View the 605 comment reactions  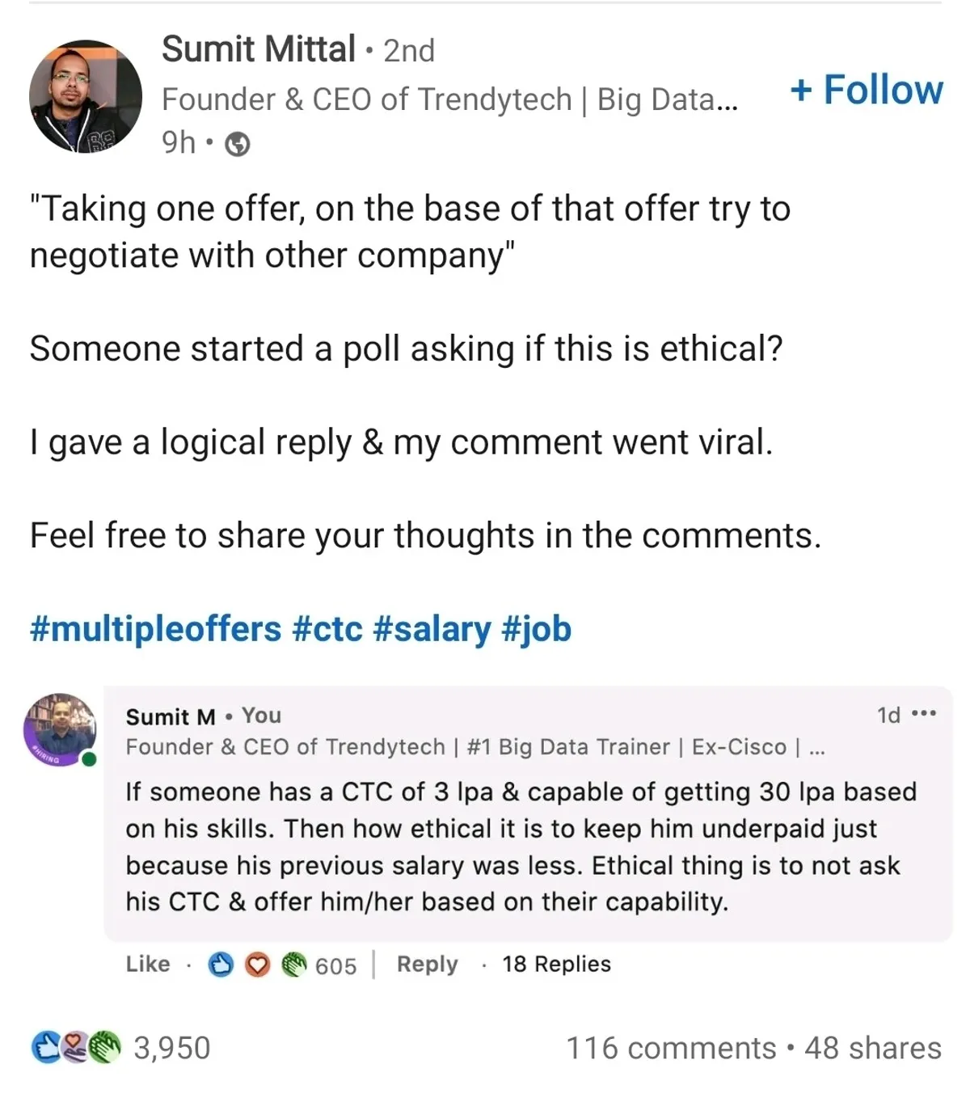point(335,966)
